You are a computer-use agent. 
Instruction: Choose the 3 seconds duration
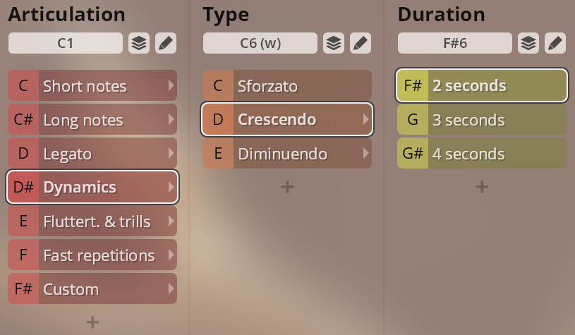pyautogui.click(x=494, y=120)
